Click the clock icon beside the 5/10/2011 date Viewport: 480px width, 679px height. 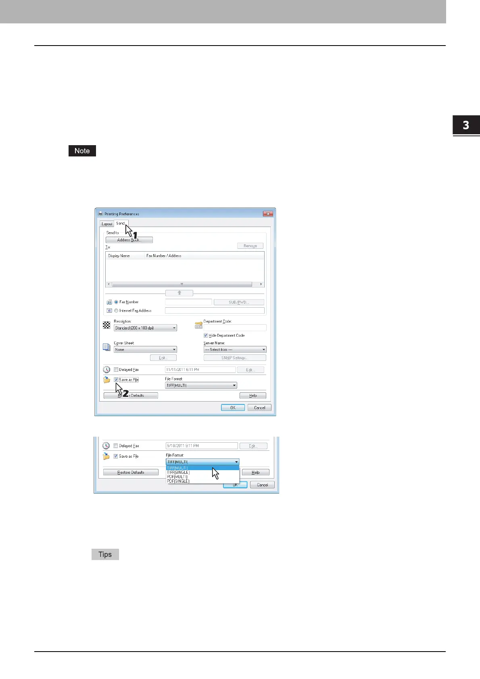(x=106, y=446)
